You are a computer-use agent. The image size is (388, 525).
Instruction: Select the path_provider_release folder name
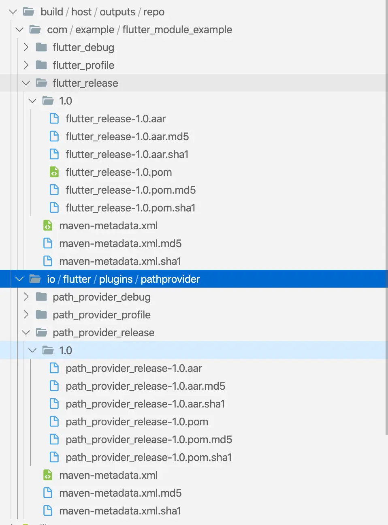click(x=104, y=333)
